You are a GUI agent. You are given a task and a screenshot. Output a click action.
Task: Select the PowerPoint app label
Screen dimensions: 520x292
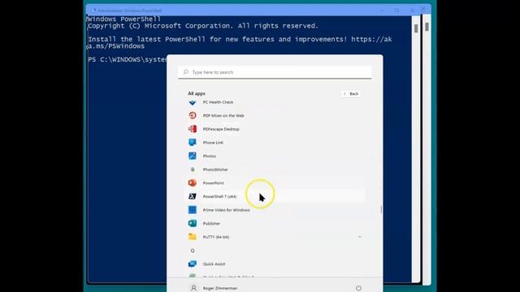213,183
